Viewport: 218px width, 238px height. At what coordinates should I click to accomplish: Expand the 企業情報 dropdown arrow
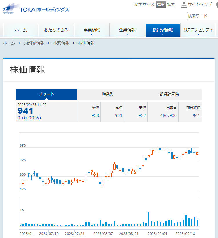point(127,34)
